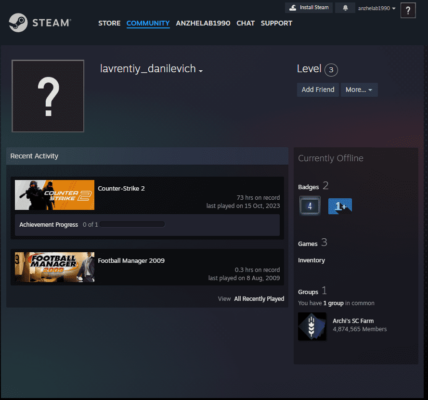Screen dimensions: 428x400
Task: Click the help question mark icon
Action: tap(408, 10)
